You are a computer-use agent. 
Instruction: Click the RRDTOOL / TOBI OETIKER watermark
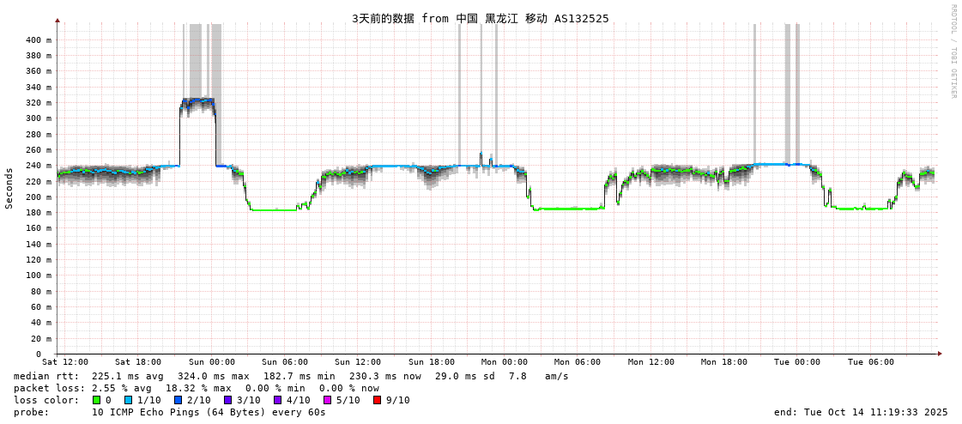coord(953,51)
